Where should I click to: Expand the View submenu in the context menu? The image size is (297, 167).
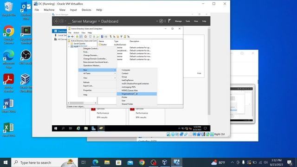point(97,78)
